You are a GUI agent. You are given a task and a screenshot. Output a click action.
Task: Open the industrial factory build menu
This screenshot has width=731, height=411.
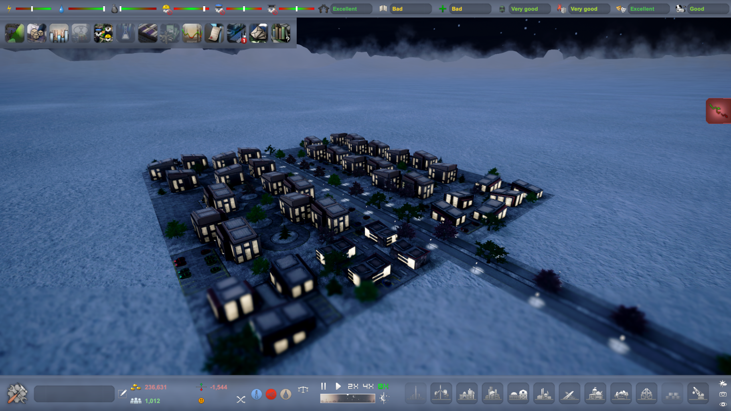pos(544,393)
